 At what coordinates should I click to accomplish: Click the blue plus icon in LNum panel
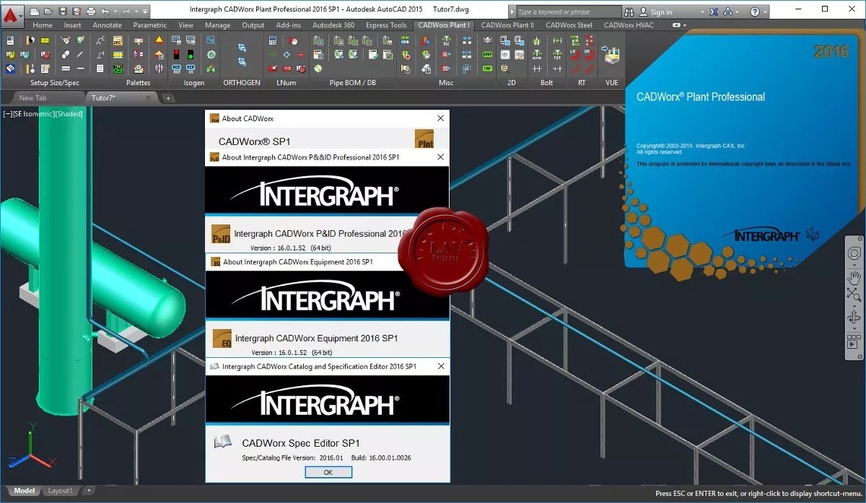287,55
